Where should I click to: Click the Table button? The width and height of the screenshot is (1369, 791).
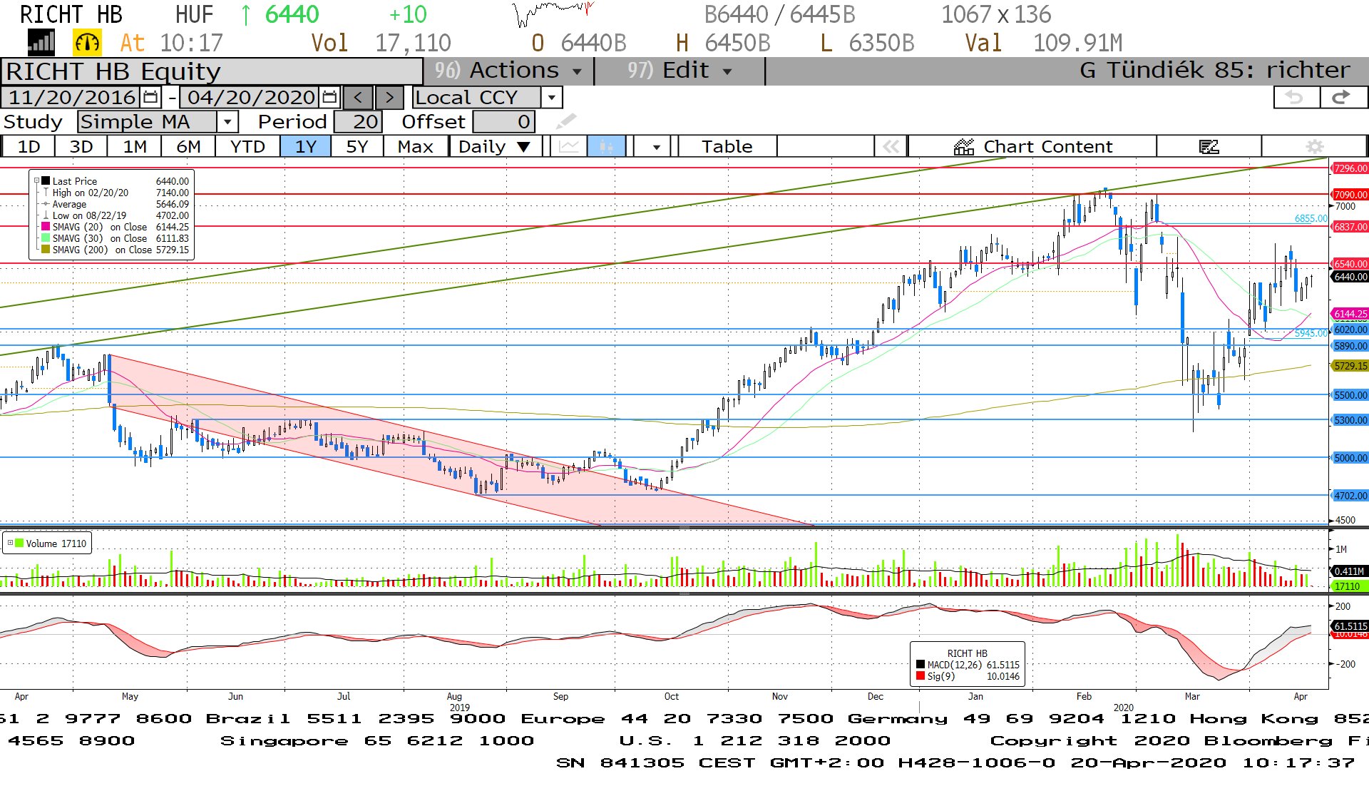click(x=727, y=147)
